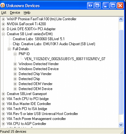Expand VIA CPU to AGP Controller node
The image size is (126, 134).
pos(3,124)
